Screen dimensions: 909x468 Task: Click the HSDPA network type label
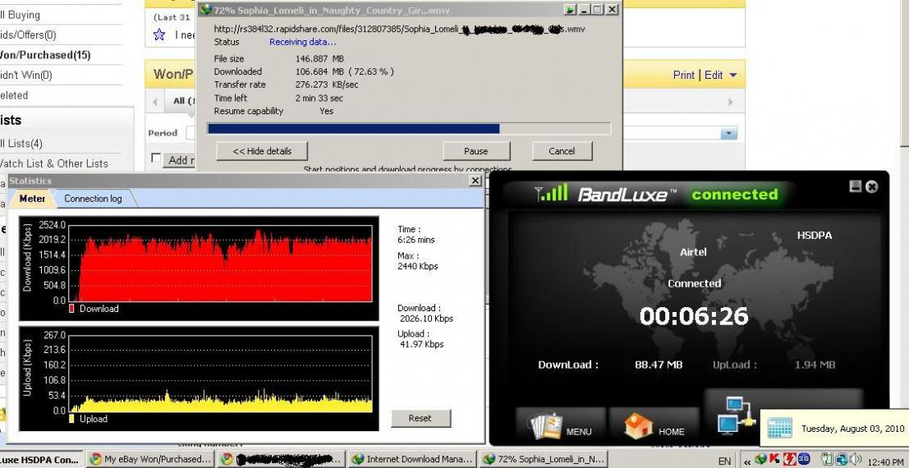click(815, 235)
